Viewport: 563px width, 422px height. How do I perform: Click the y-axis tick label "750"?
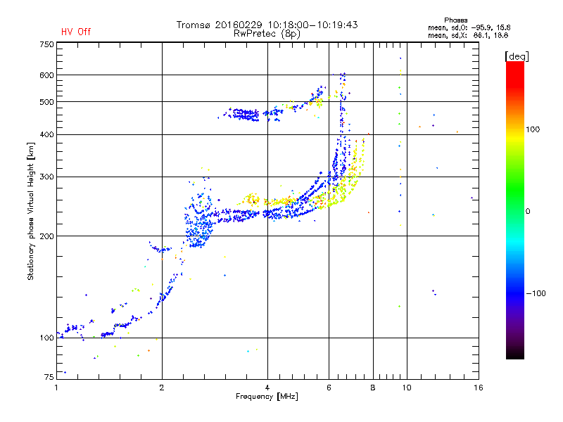[x=46, y=44]
